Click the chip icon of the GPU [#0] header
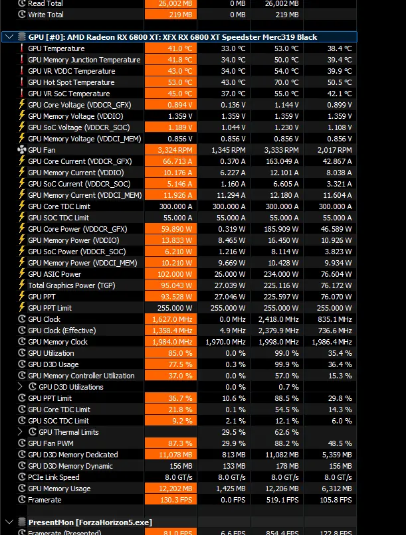Screen dimensions: 406x535 coord(22,37)
